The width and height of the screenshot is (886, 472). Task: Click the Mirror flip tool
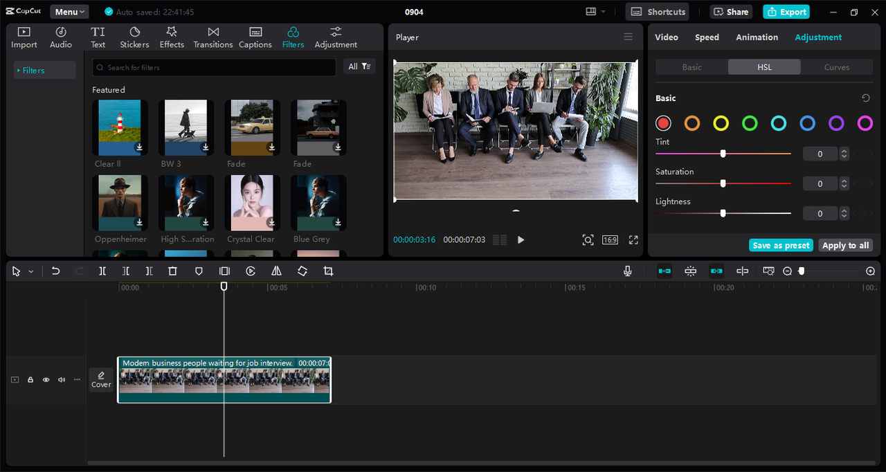click(276, 271)
